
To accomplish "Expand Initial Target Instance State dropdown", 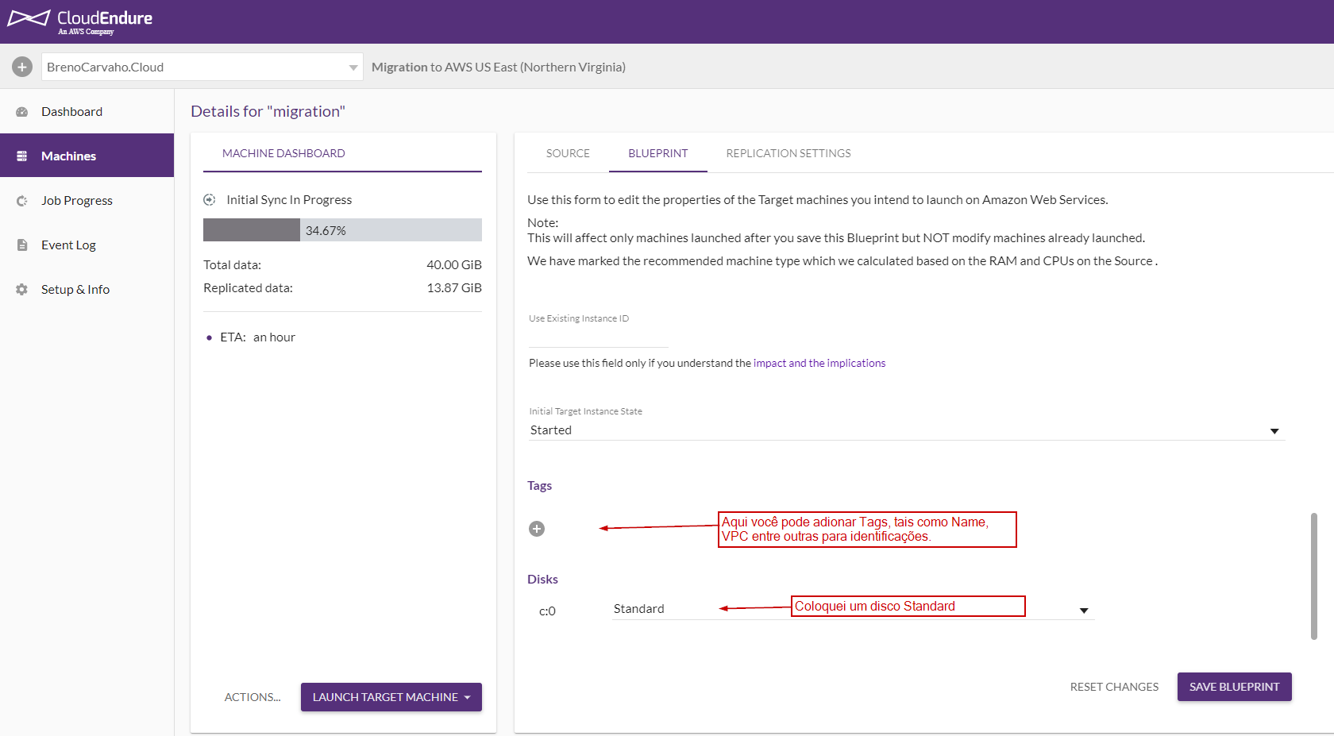I will click(1274, 431).
